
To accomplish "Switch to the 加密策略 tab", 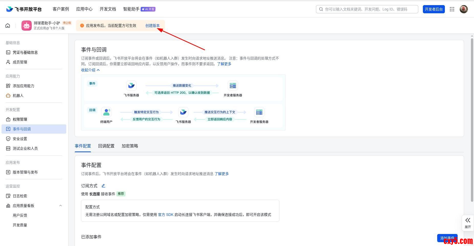I will [130, 146].
